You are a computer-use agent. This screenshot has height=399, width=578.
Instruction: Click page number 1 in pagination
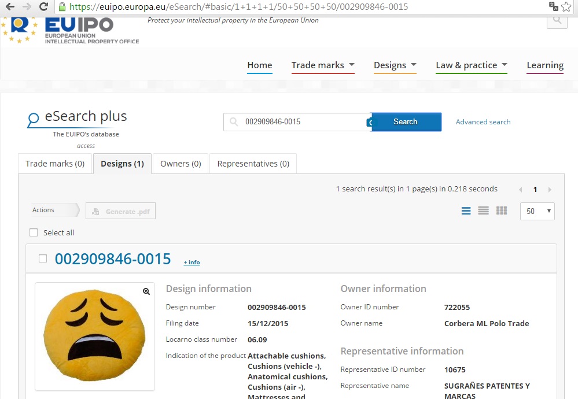[535, 190]
